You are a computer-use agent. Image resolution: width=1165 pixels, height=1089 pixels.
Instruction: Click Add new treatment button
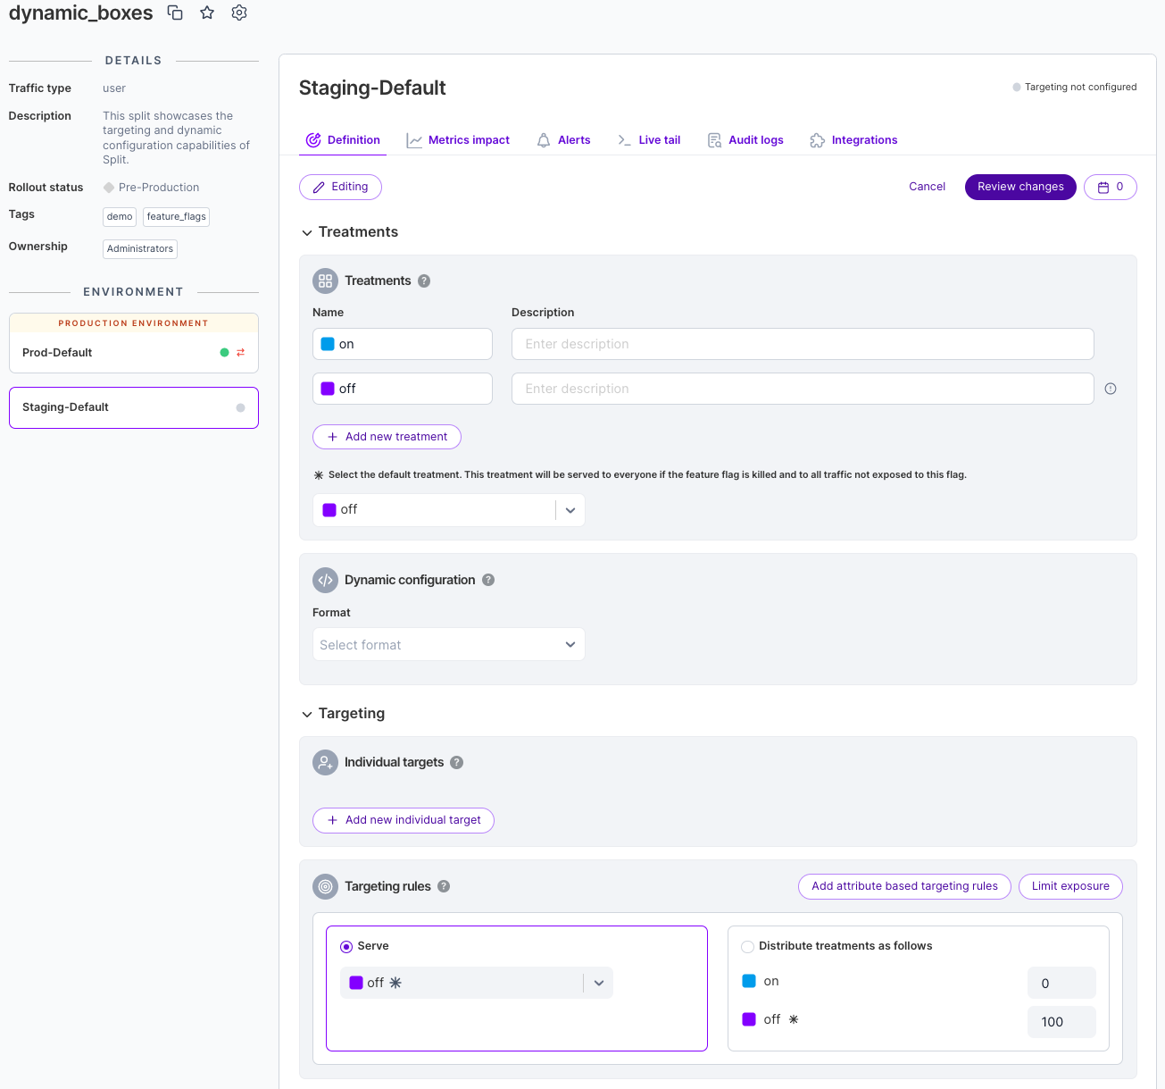point(387,437)
